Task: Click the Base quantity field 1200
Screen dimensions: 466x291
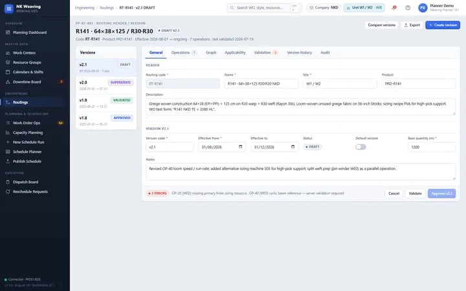Action: [432, 147]
